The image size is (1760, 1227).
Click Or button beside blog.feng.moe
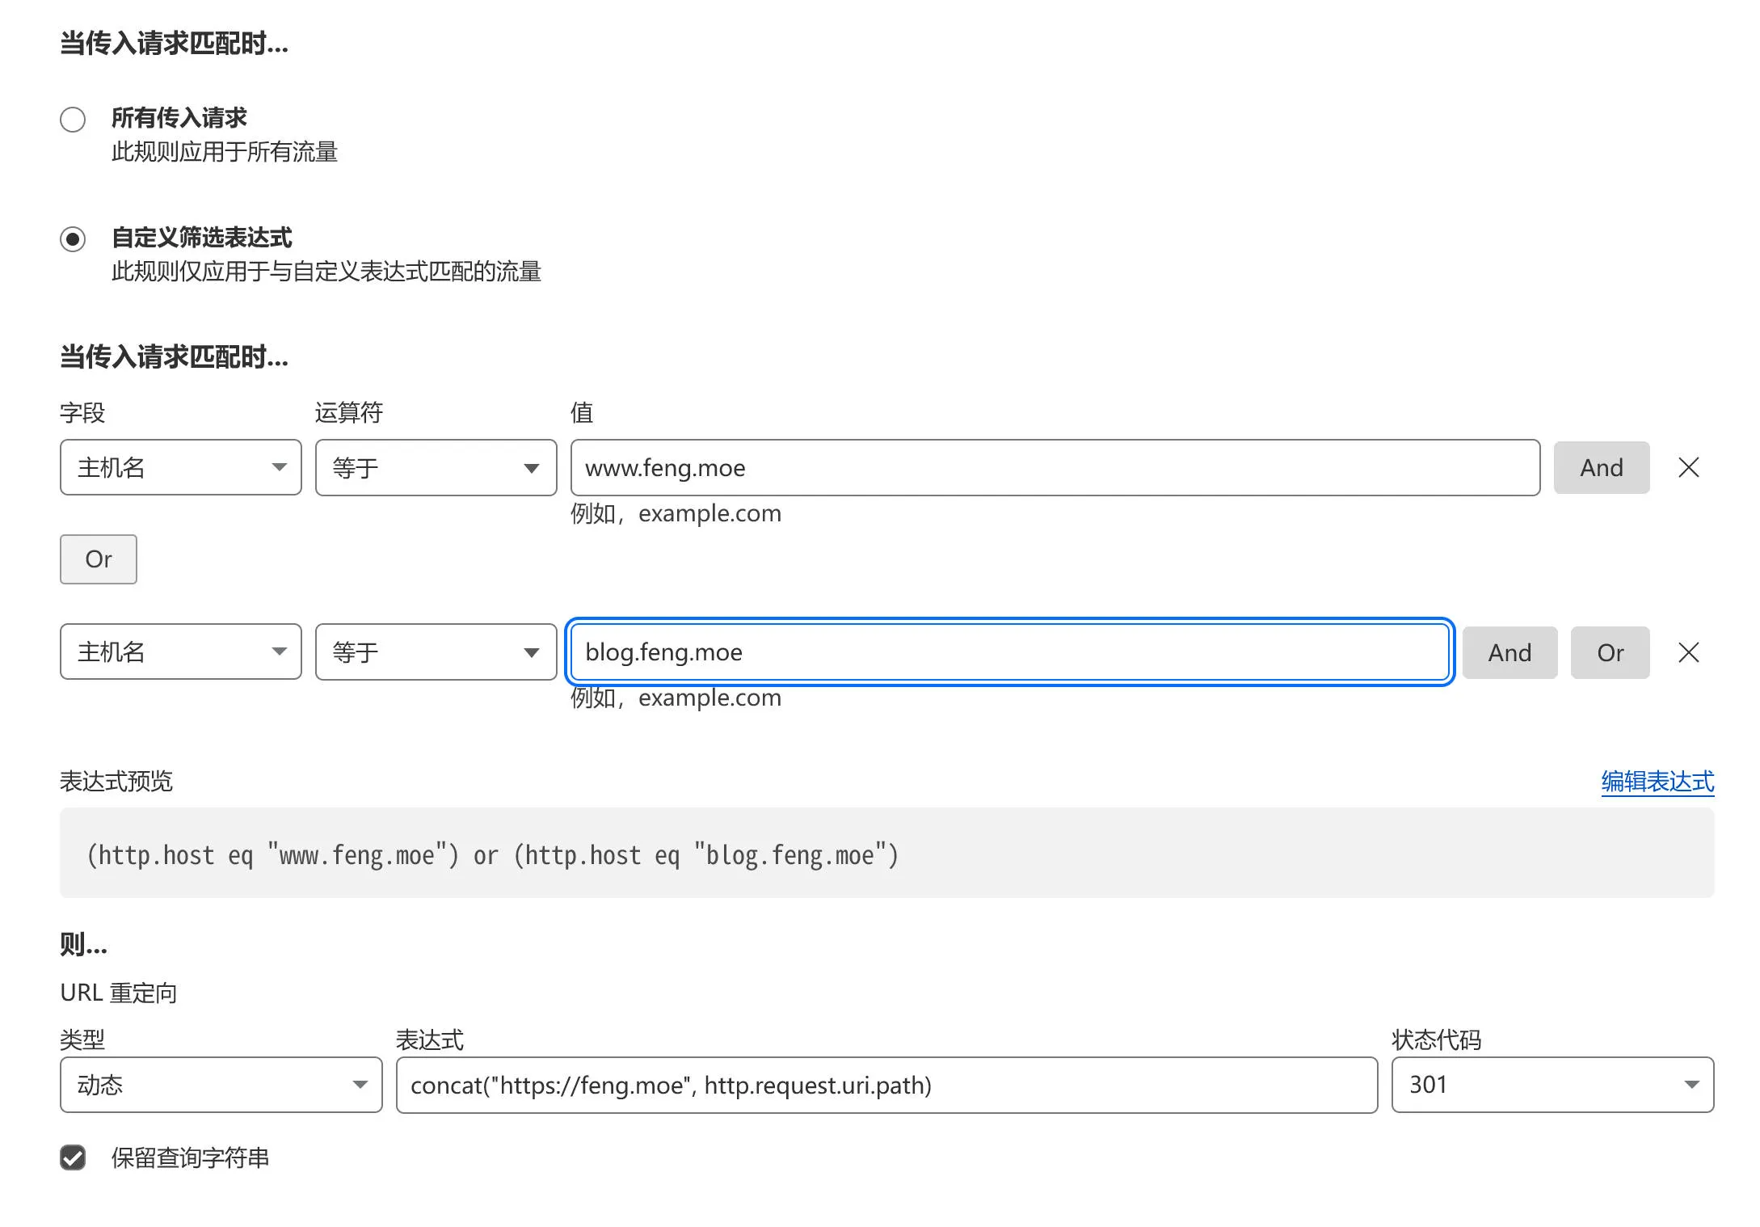[x=1611, y=652]
